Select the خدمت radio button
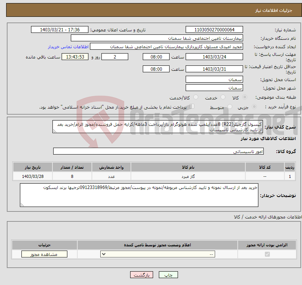This screenshot has width=302, height=285. (x=223, y=97)
